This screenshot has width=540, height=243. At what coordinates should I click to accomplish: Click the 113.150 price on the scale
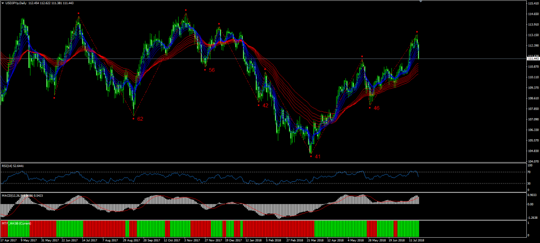[x=532, y=35]
